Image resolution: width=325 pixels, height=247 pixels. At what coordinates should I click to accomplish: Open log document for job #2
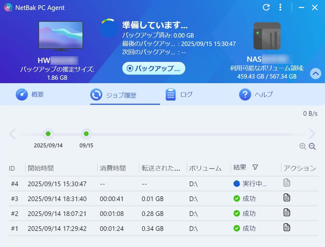pyautogui.click(x=287, y=213)
